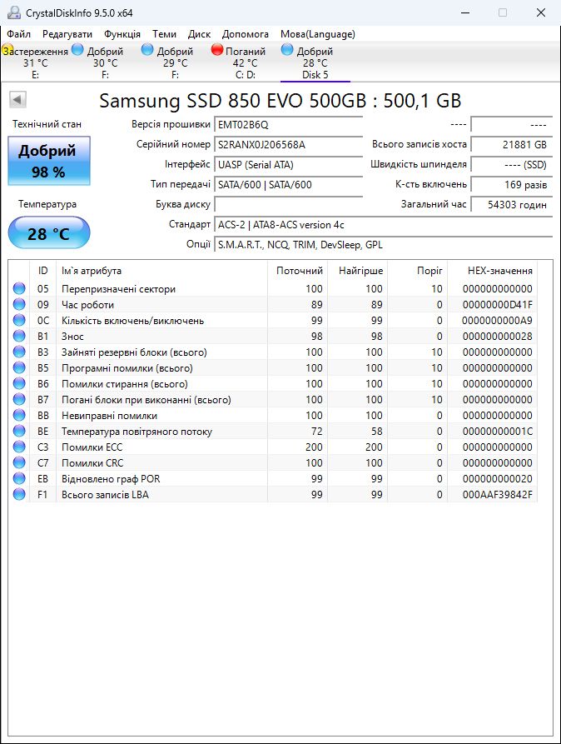The width and height of the screenshot is (561, 744).
Task: Click rotation rate value ---- (SSD)
Action: [512, 165]
